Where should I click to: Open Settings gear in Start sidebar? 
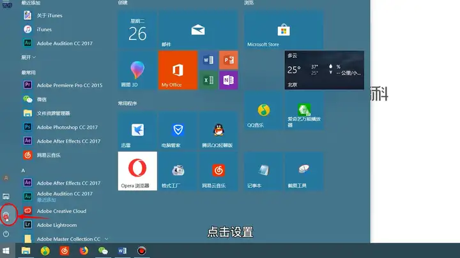point(6,216)
